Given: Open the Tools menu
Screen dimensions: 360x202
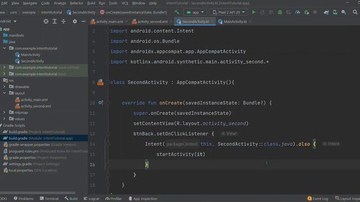Looking at the screenshot, I should coord(113,3).
